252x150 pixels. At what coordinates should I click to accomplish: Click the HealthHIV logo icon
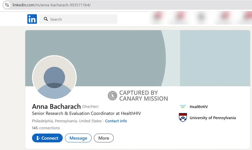coord(183,107)
